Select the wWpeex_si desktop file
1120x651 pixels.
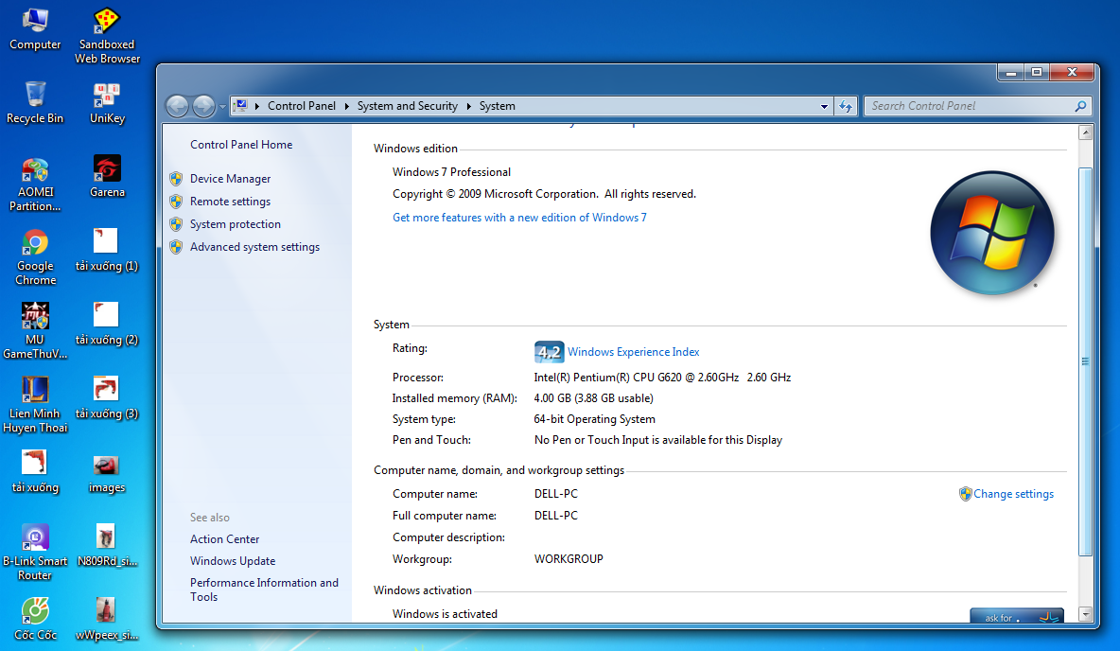107,620
